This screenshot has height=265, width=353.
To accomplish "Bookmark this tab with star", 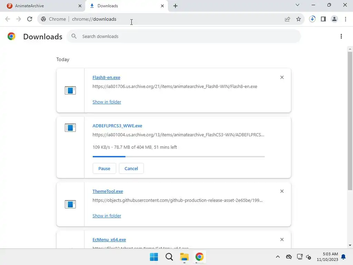I will pyautogui.click(x=299, y=19).
